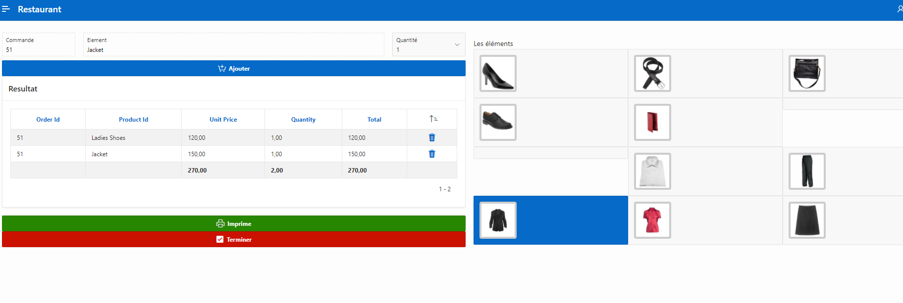The width and height of the screenshot is (903, 303).
Task: Pick the men's black dress shoe
Action: point(498,122)
